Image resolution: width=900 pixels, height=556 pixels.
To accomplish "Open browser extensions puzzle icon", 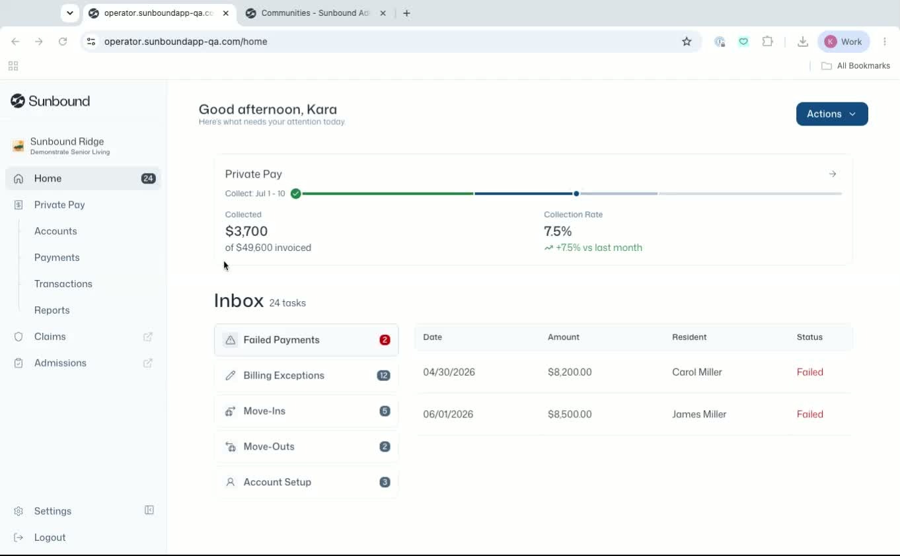I will [767, 42].
